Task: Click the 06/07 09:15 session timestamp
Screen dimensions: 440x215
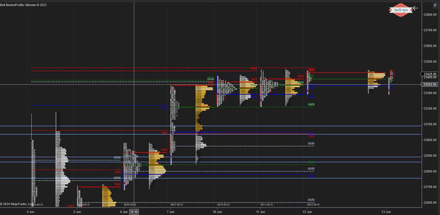Action: pyautogui.click(x=177, y=205)
